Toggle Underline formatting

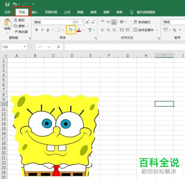point(48,30)
